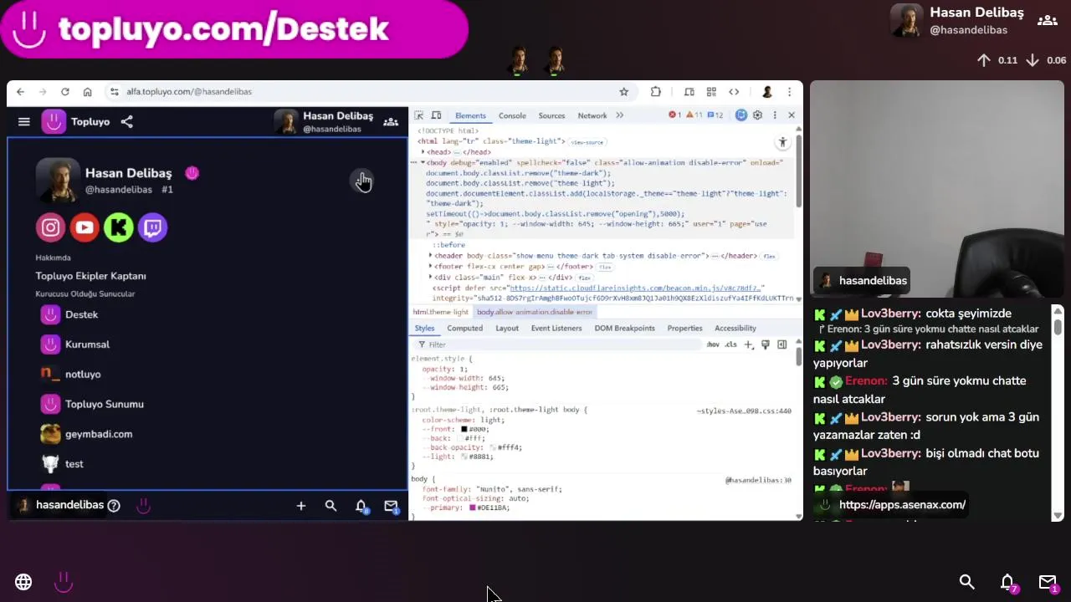Open the Accessibility tab
This screenshot has width=1071, height=602.
click(x=735, y=329)
